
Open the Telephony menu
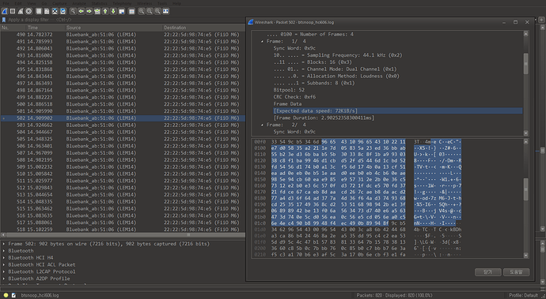[122, 3]
